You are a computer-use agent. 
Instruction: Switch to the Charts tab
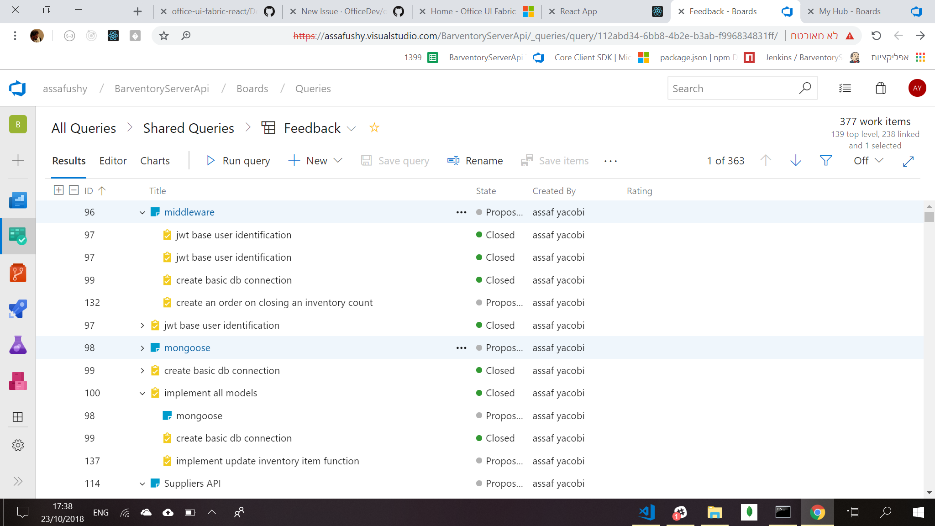point(155,161)
